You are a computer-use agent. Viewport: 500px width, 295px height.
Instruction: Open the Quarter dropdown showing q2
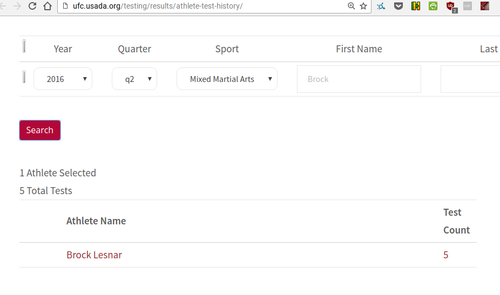click(134, 79)
